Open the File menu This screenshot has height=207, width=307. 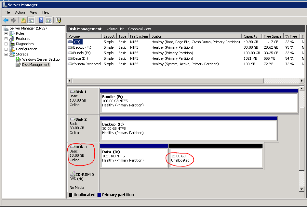click(x=7, y=12)
